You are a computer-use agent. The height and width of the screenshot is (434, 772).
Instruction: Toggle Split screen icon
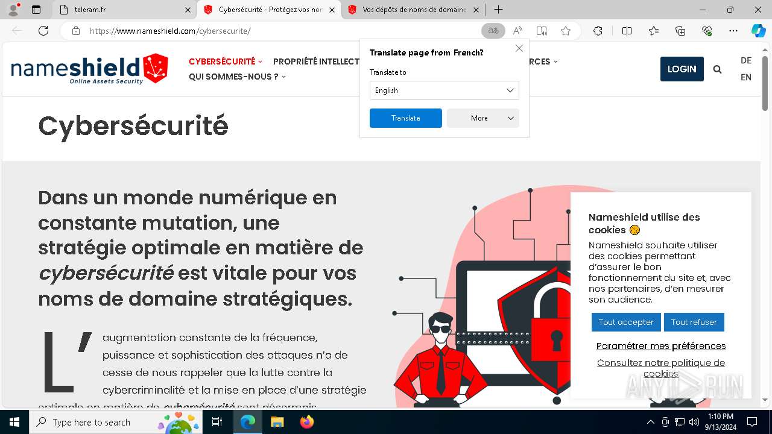(627, 31)
